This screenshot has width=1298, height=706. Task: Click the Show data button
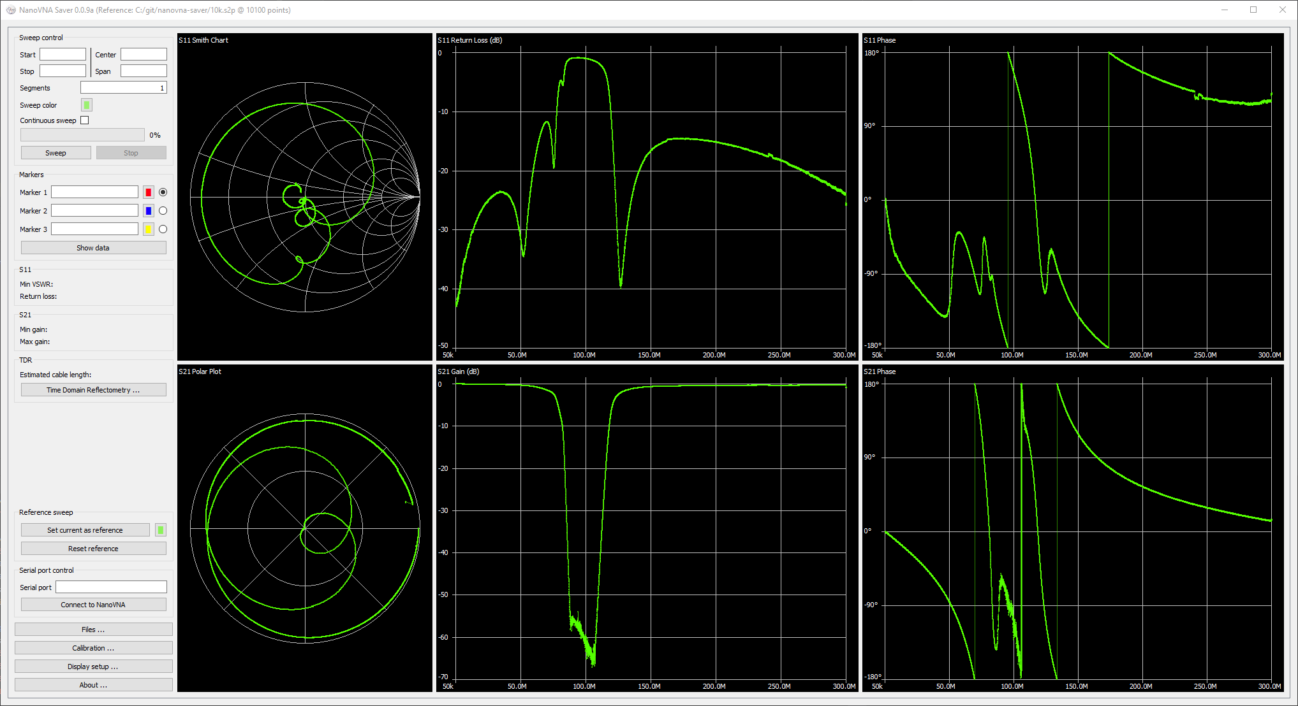[x=93, y=248]
